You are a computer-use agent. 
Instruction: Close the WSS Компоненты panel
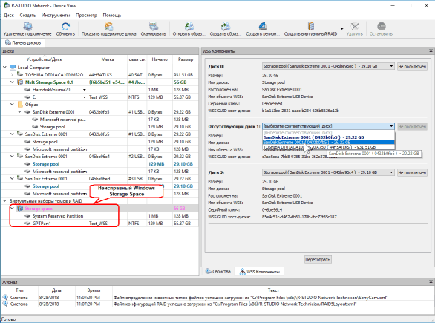pyautogui.click(x=431, y=50)
